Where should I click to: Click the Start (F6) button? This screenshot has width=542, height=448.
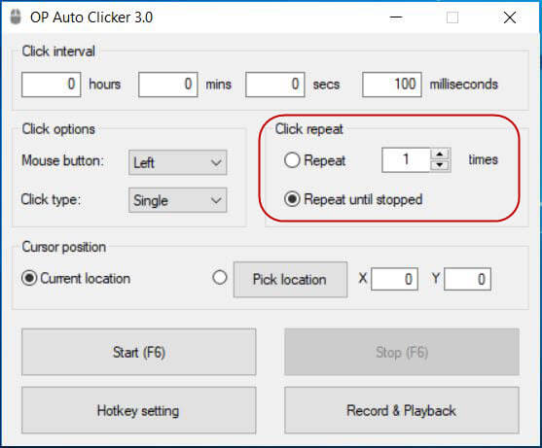[139, 352]
